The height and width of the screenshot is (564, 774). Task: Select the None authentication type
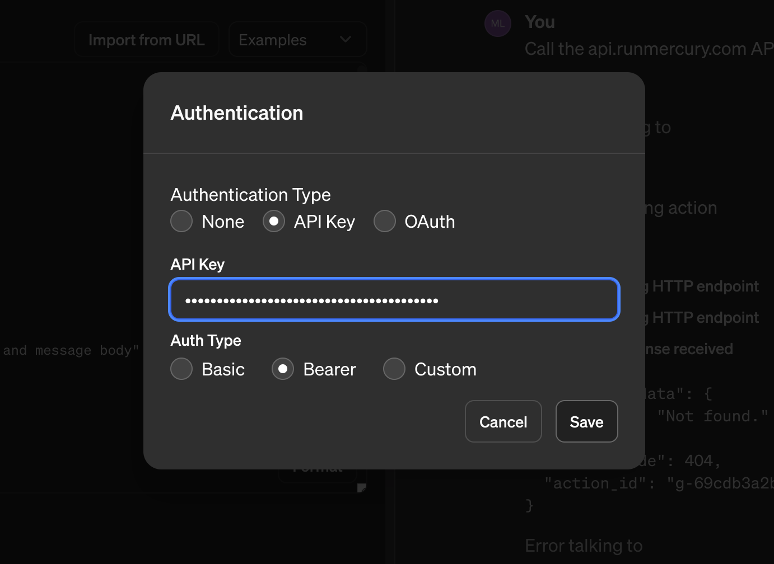(181, 221)
